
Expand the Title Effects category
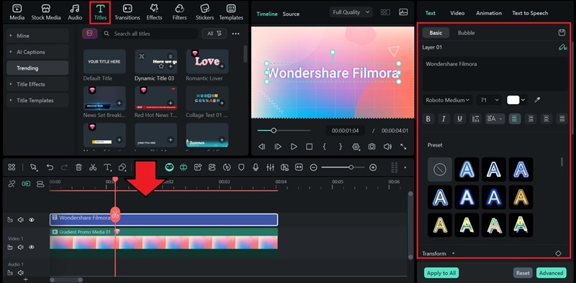click(x=37, y=84)
